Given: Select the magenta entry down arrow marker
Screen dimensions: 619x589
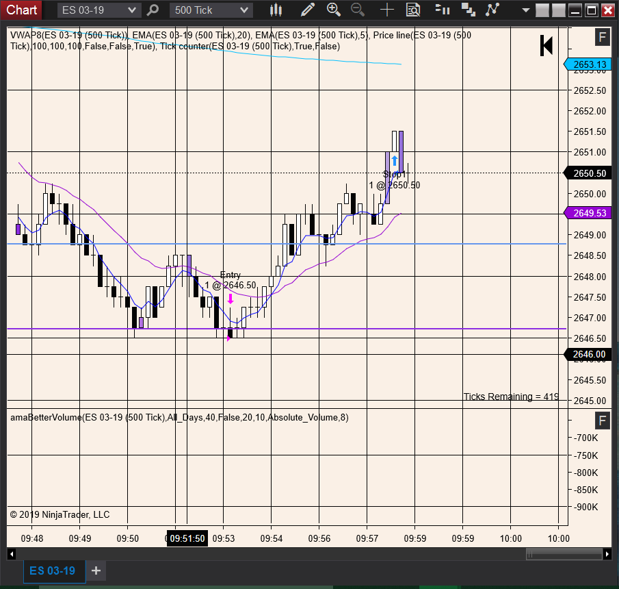Looking at the screenshot, I should click(231, 299).
